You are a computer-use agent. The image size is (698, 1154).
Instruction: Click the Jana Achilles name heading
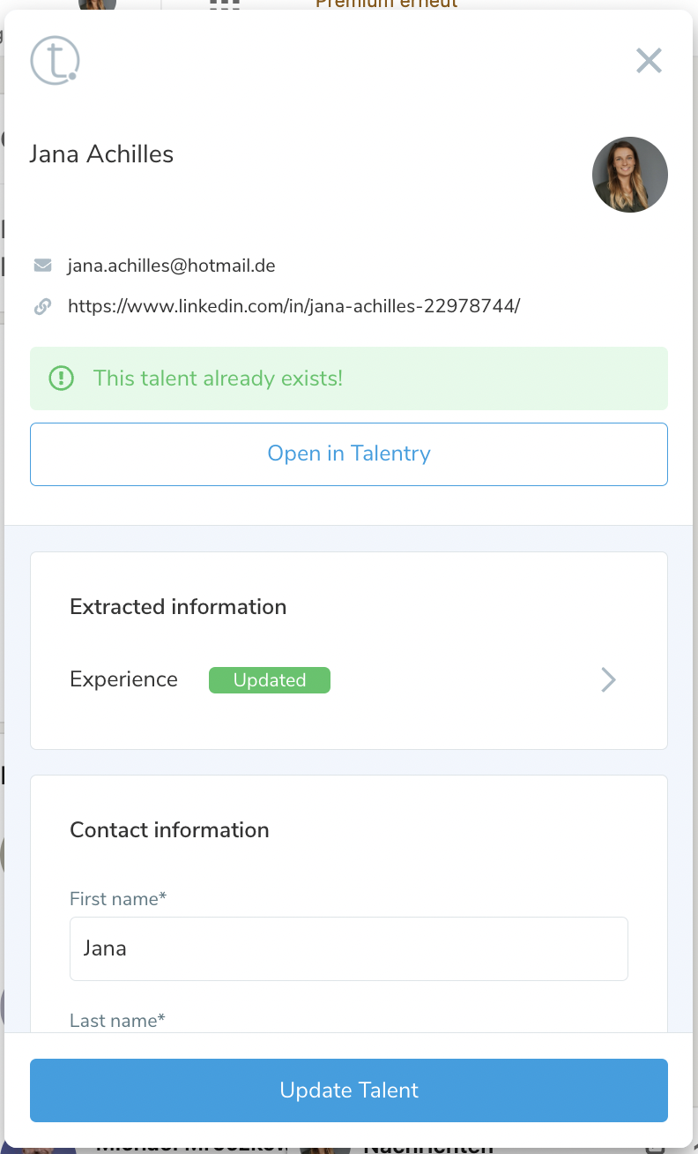101,154
